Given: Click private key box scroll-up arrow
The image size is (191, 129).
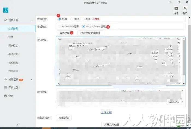Looking at the screenshot, I should (184, 38).
